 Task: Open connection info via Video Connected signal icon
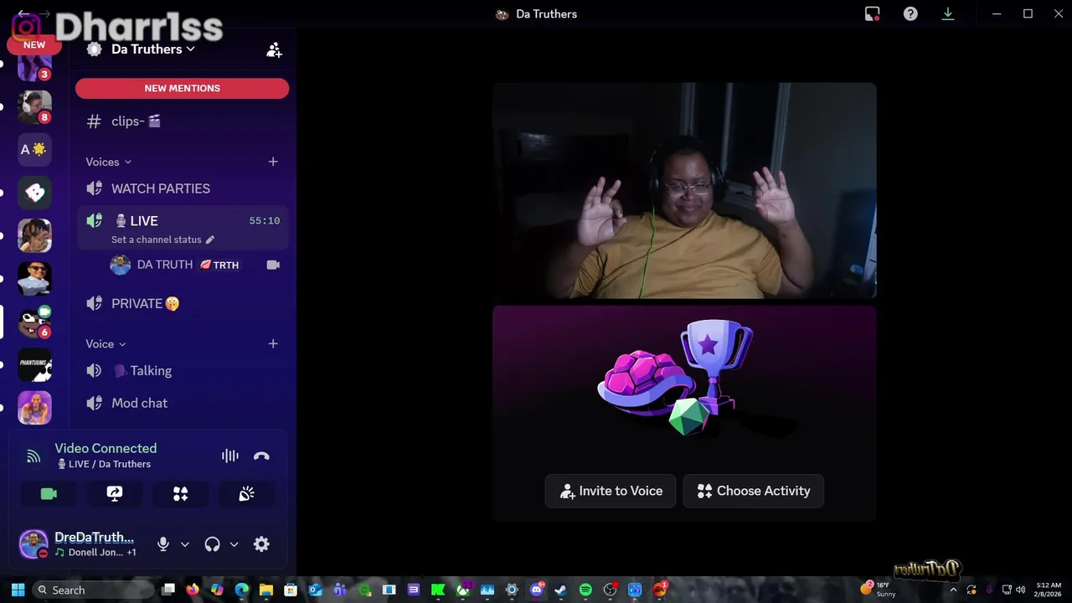click(x=33, y=456)
